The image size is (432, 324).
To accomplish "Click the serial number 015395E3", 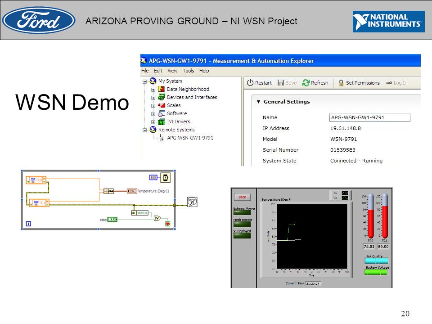I will [x=343, y=150].
